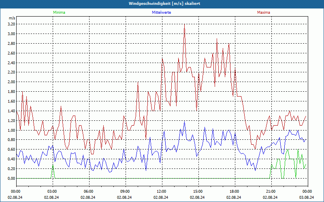Click the '02.08.24' date below 06:00

(88, 197)
